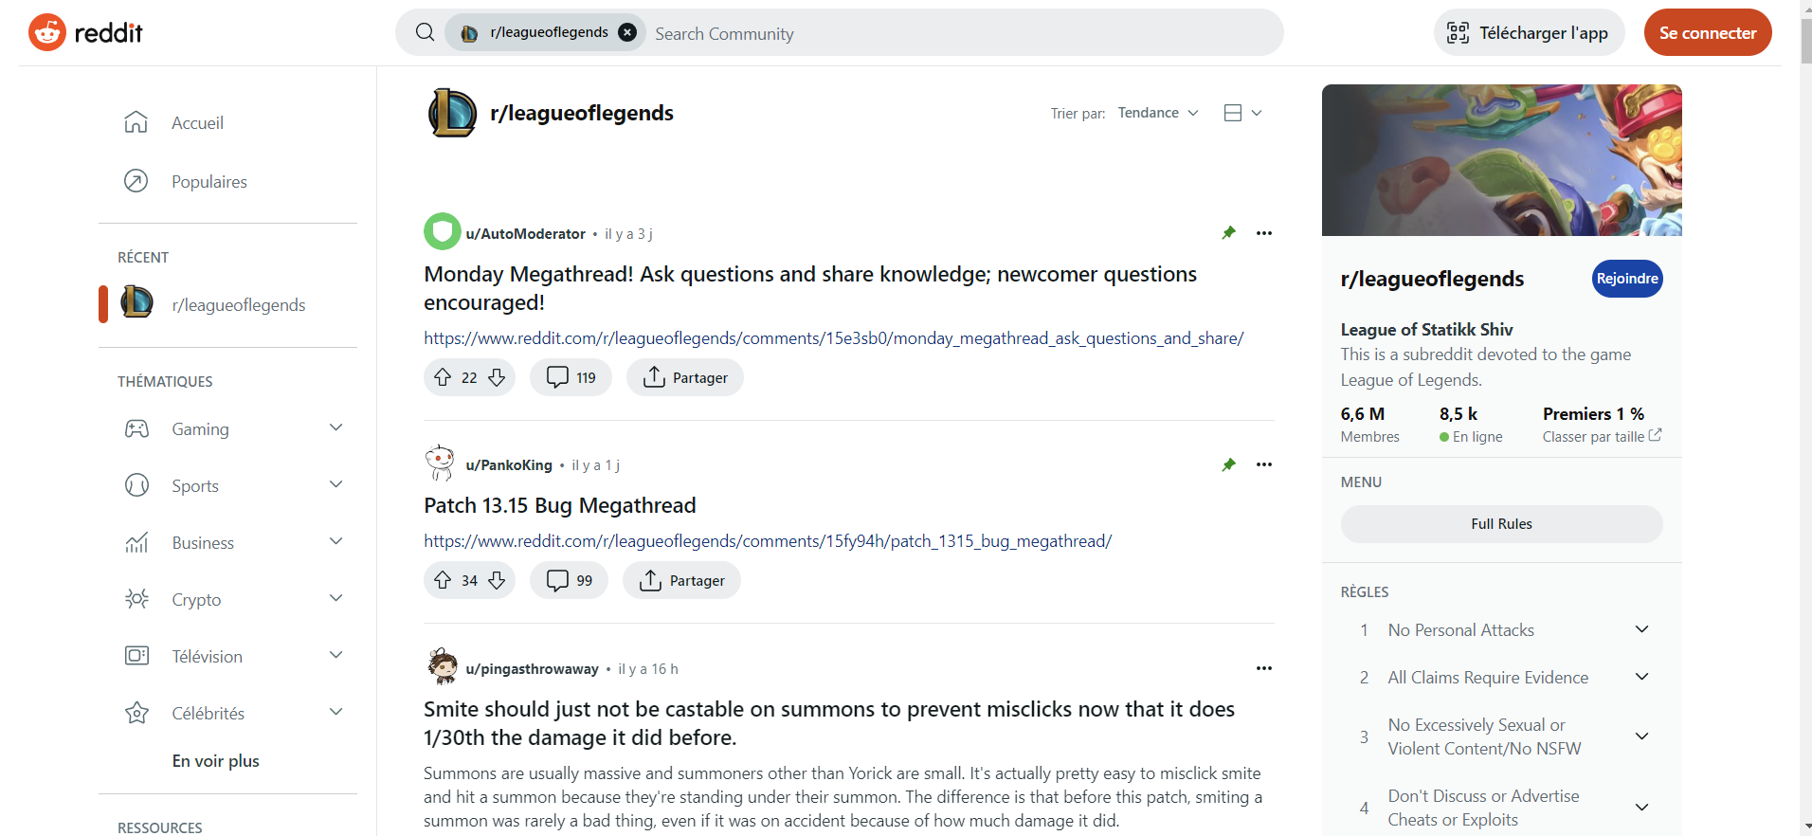This screenshot has height=836, width=1812.
Task: Click the Sports ball icon
Action: point(136,485)
